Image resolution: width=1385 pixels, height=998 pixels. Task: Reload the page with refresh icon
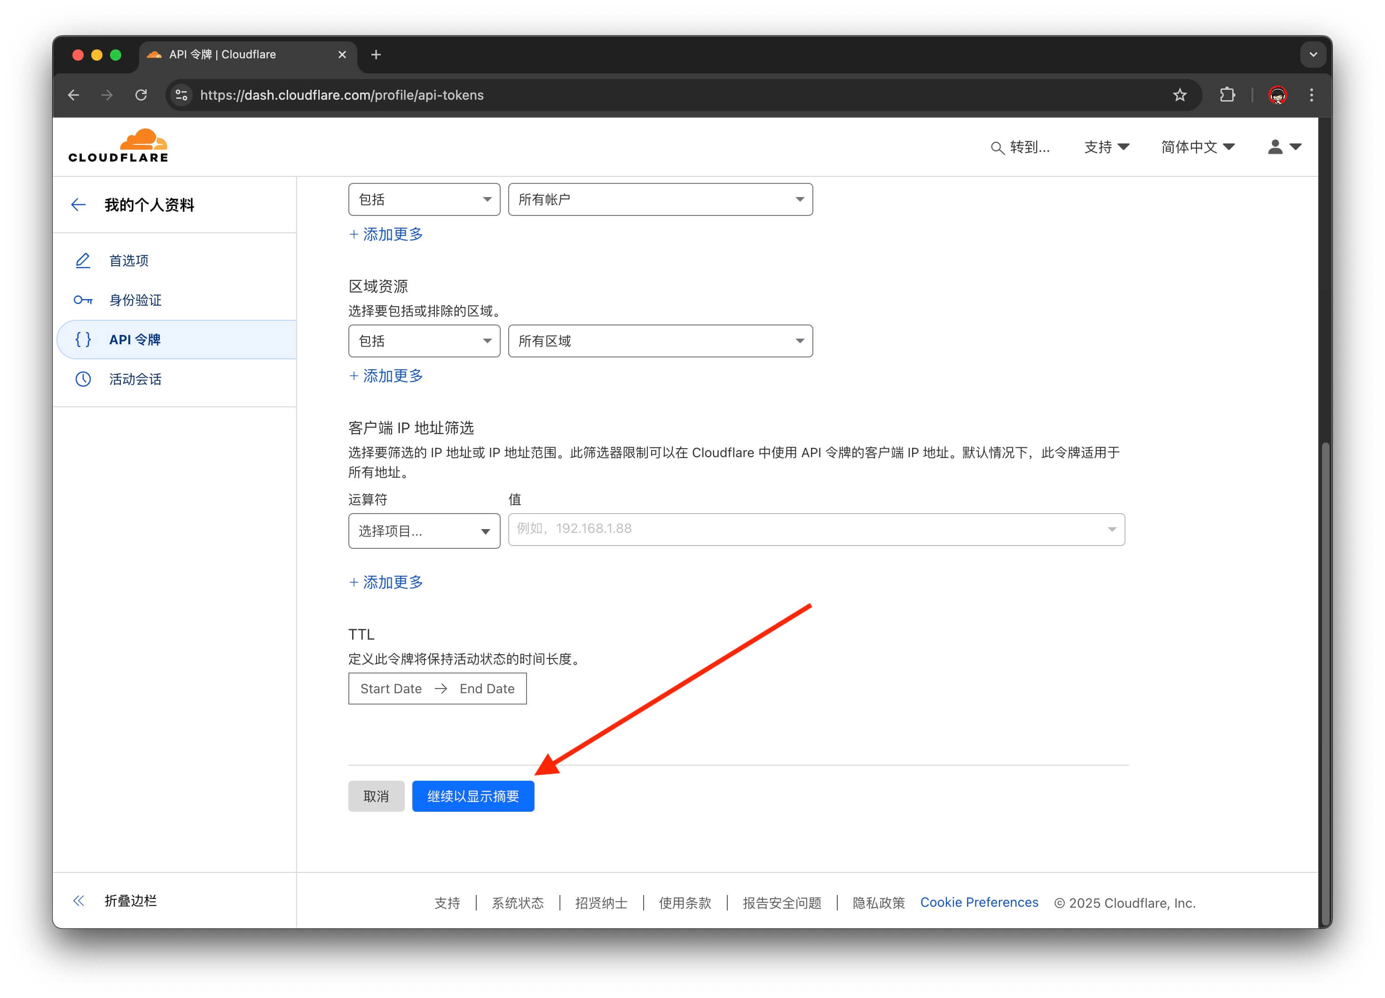pos(141,95)
